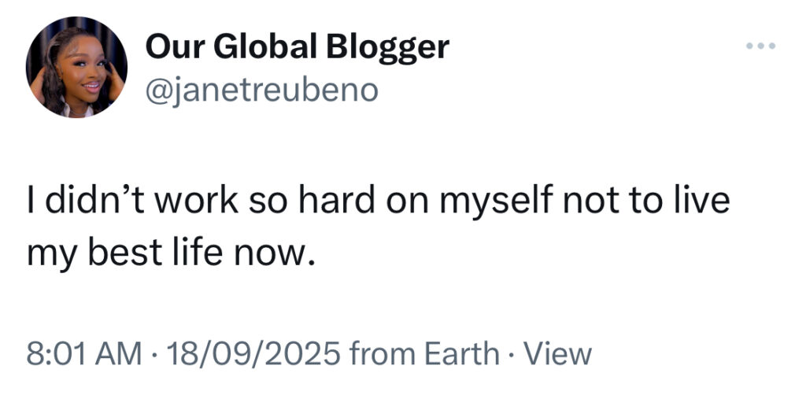This screenshot has height=399, width=806.
Task: Click the "from Earth" location label
Action: coord(424,354)
